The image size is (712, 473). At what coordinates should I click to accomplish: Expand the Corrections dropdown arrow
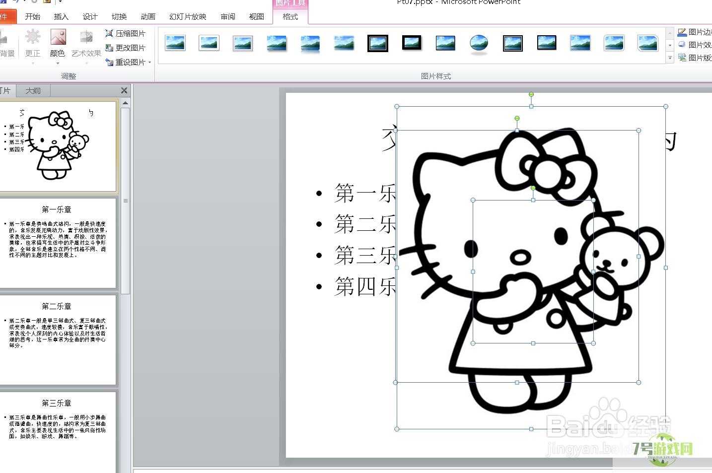(33, 63)
